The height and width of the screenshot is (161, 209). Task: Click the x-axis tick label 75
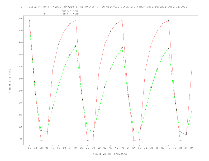(x=174, y=148)
